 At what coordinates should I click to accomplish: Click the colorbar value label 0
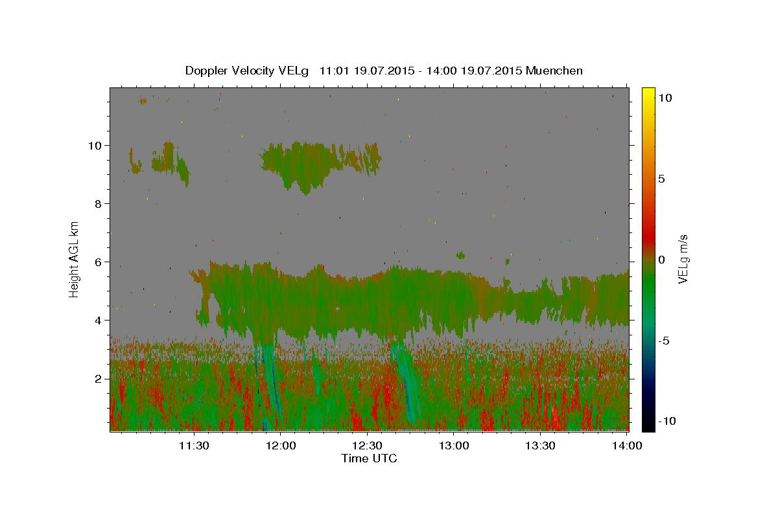662,259
